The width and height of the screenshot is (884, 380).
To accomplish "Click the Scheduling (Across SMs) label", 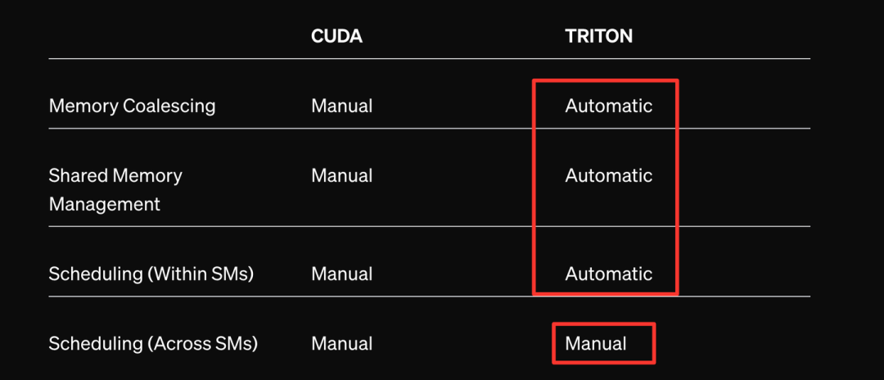I will pyautogui.click(x=153, y=344).
